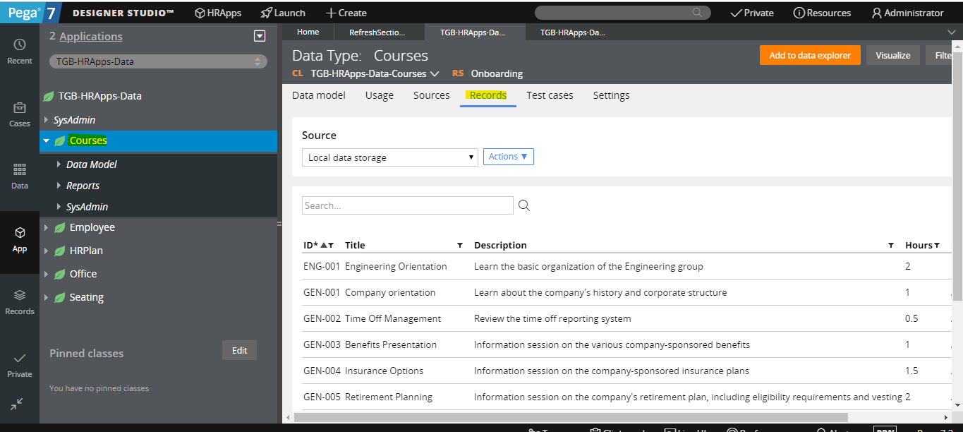Open the TGB-HRApps-Data application selector

click(157, 61)
